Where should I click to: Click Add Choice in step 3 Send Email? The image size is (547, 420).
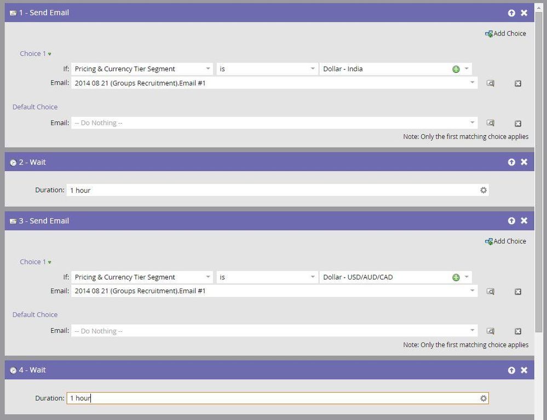coord(505,241)
